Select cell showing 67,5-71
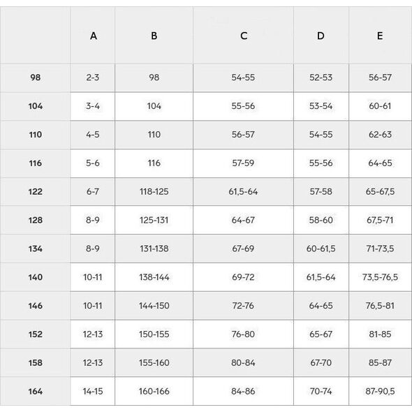 380,220
